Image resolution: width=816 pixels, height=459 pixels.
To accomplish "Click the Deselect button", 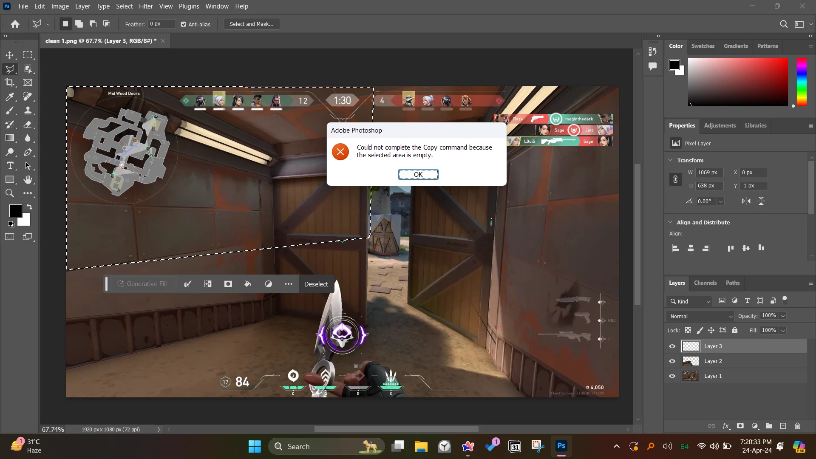I will click(316, 284).
